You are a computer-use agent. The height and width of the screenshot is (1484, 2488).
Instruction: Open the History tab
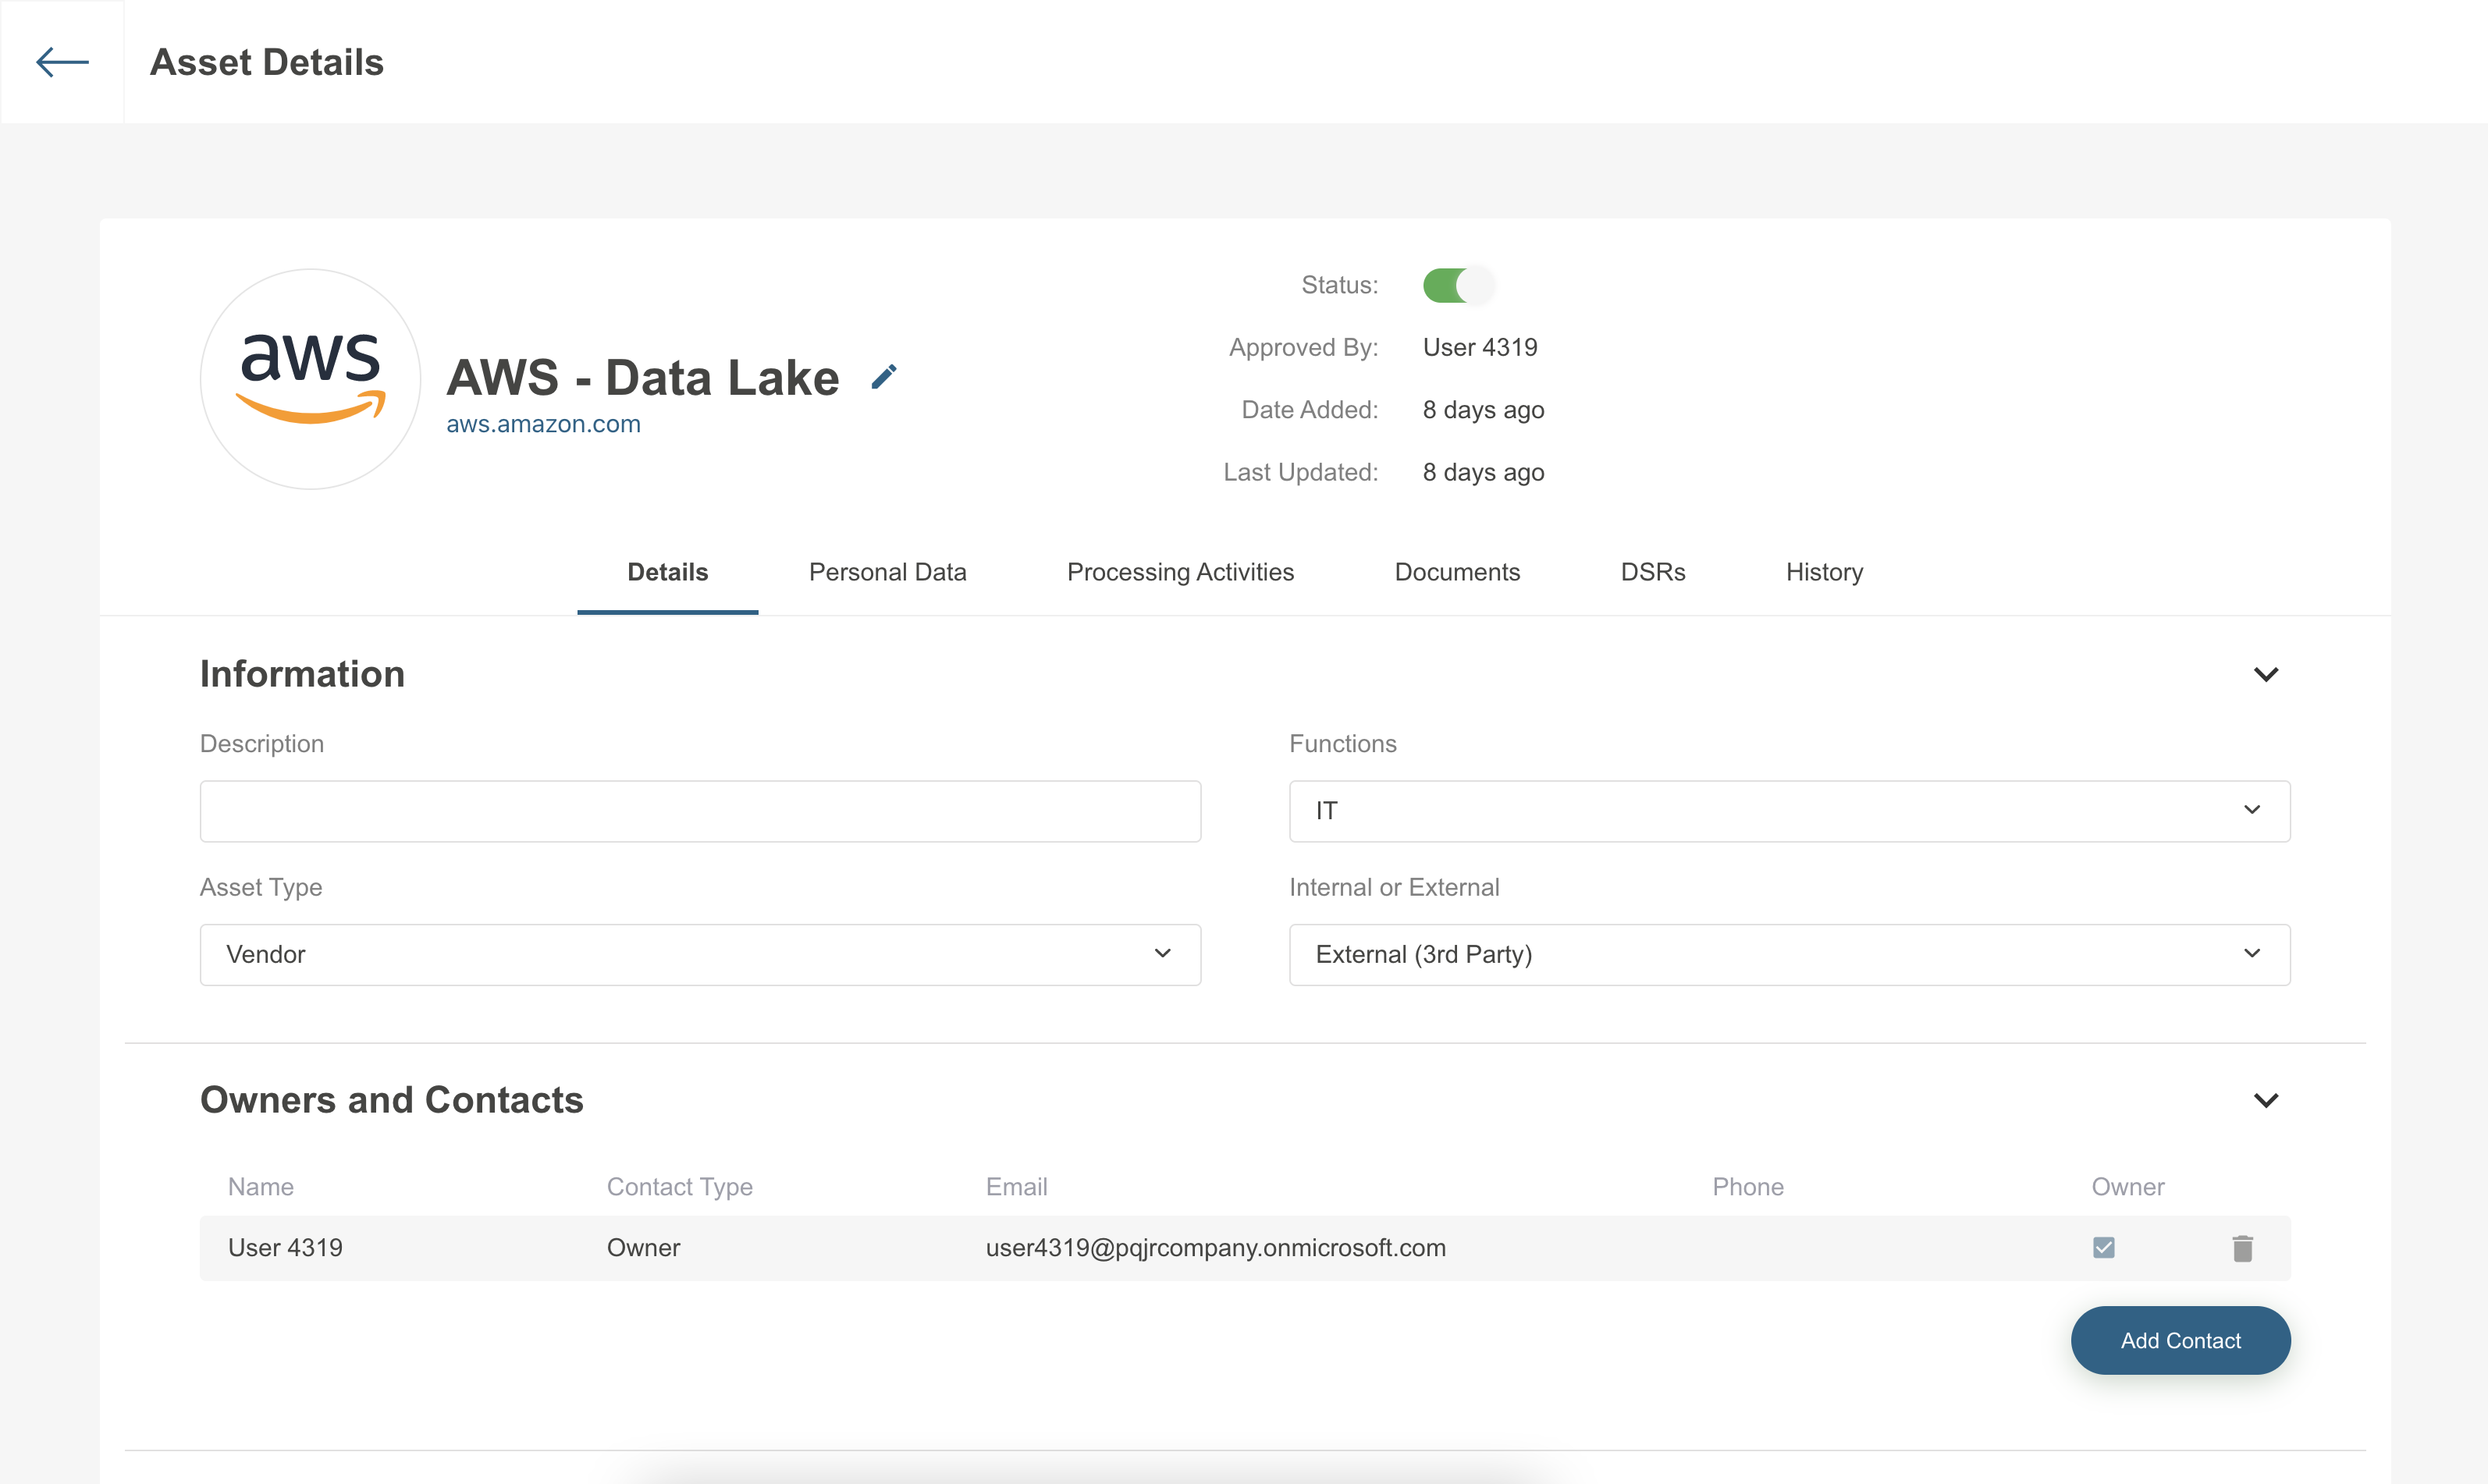[x=1823, y=572]
